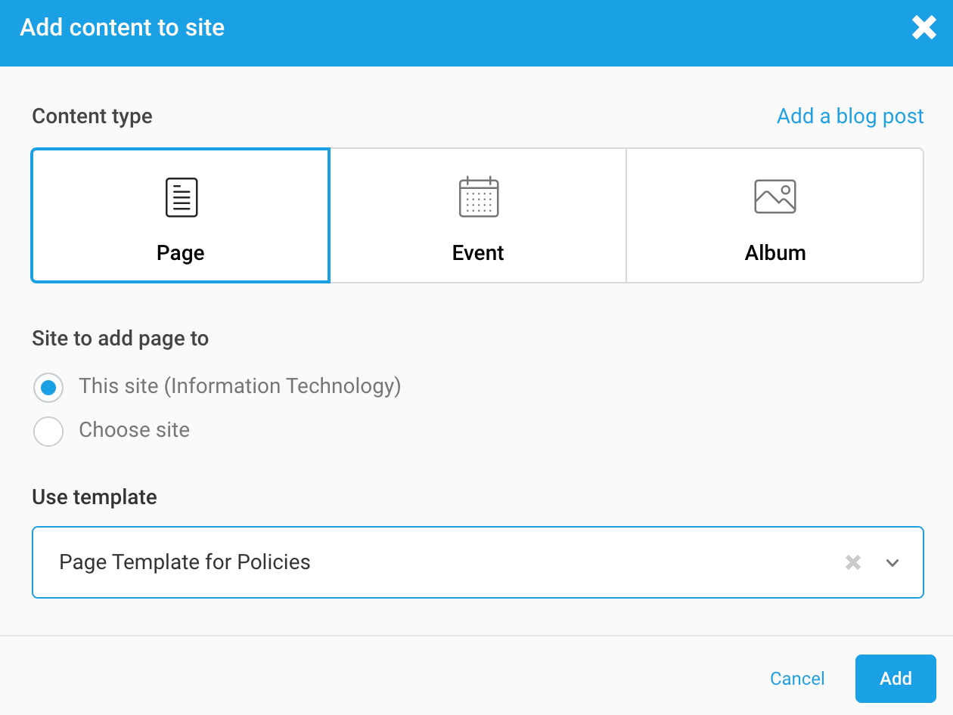Click the Add button to create the page
This screenshot has width=953, height=715.
[896, 678]
